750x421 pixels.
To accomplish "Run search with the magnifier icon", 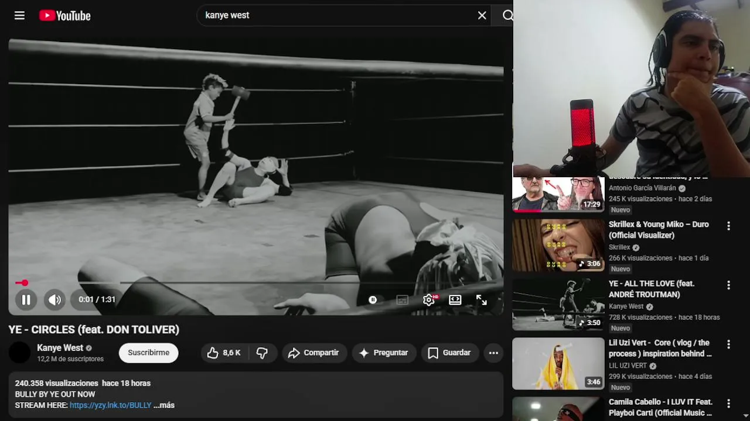I will click(x=507, y=16).
